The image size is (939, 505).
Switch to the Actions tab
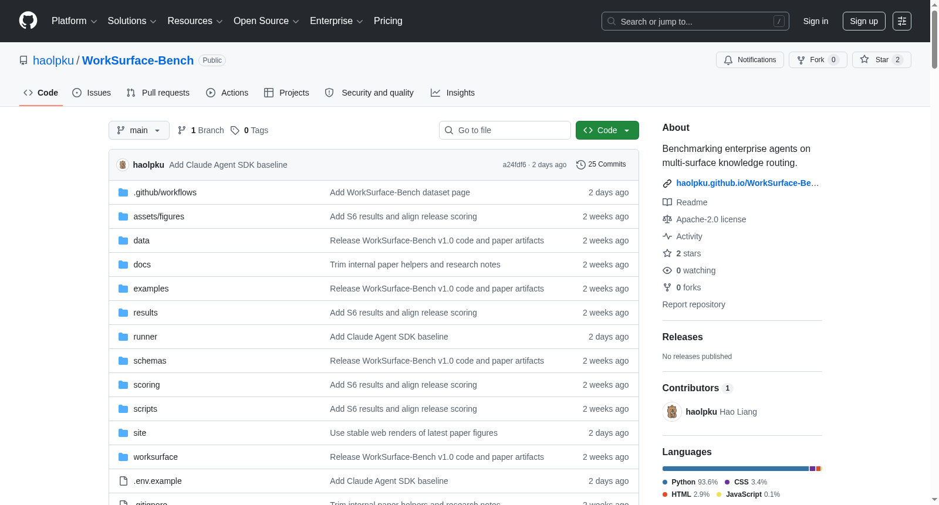click(227, 93)
